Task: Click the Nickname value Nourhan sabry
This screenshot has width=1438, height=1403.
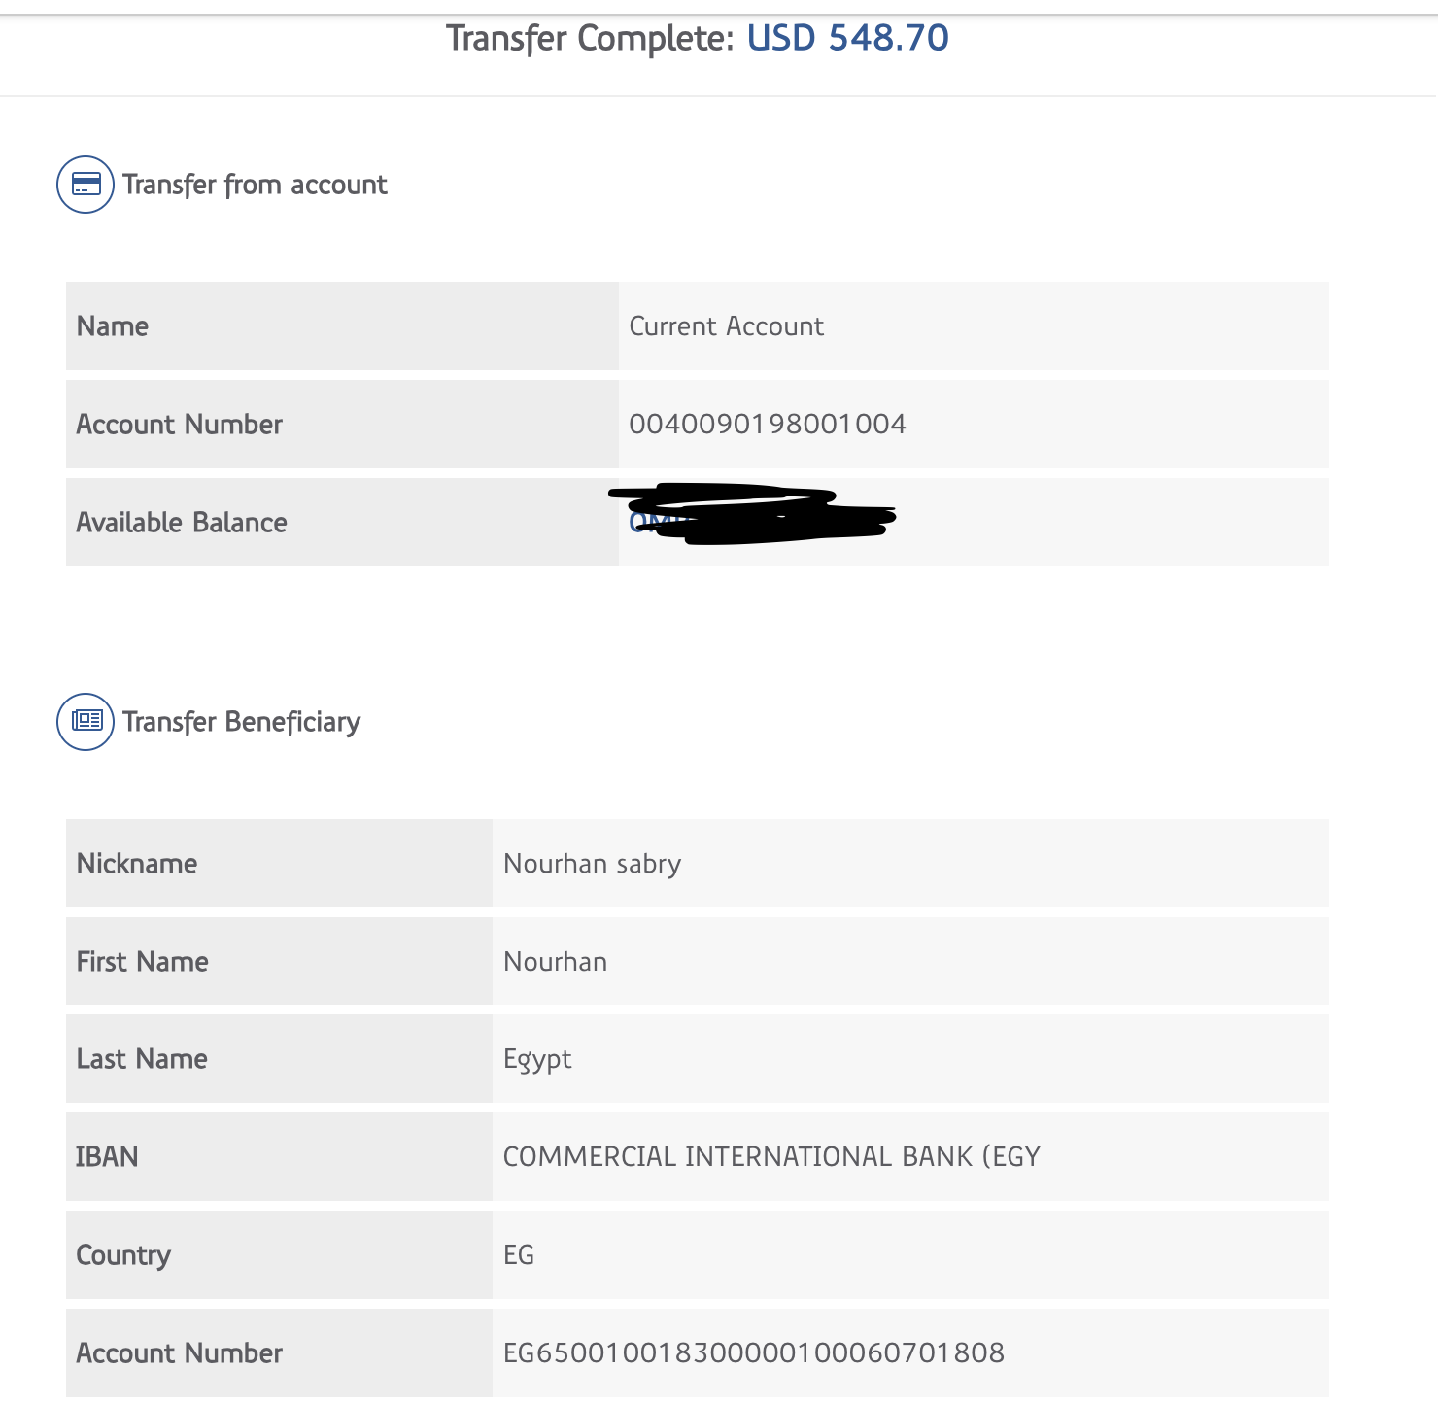Action: pos(592,864)
